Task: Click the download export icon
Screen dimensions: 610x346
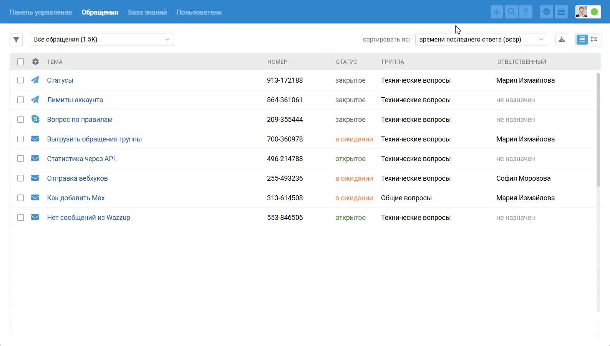Action: point(562,39)
